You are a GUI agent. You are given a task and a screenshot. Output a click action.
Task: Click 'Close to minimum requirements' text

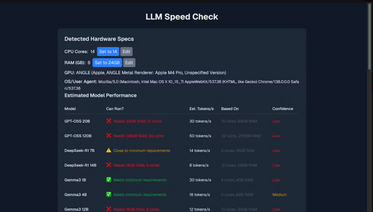(142, 151)
